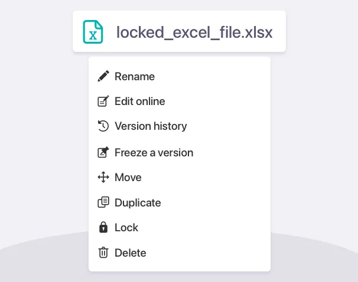Image resolution: width=358 pixels, height=282 pixels.
Task: Click the Move arrows icon
Action: tap(103, 177)
